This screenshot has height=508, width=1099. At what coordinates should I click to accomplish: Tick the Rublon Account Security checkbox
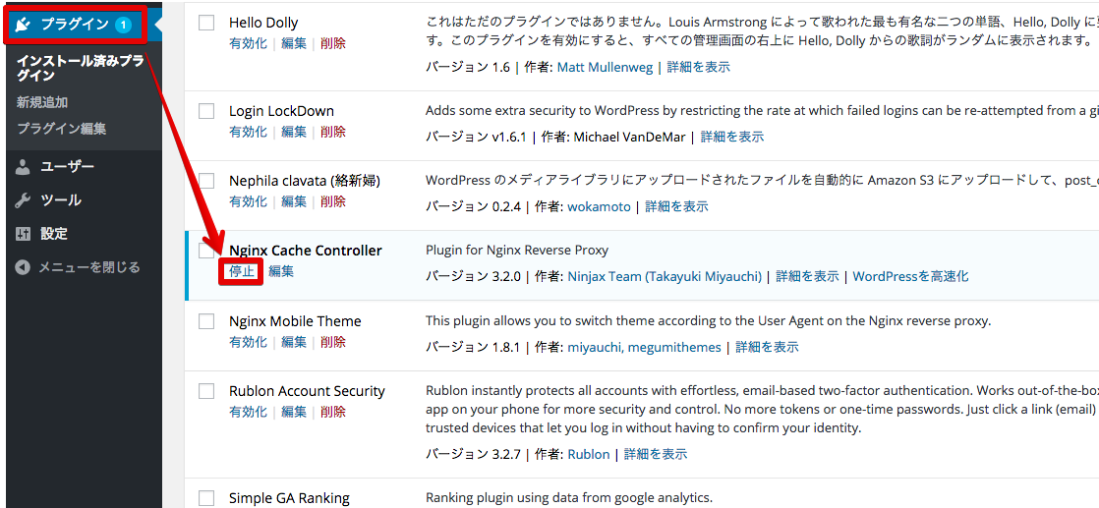(x=206, y=391)
